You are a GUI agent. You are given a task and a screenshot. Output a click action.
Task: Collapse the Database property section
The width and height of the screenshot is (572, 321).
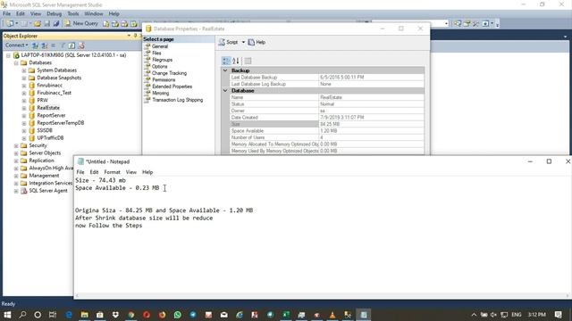(x=225, y=91)
